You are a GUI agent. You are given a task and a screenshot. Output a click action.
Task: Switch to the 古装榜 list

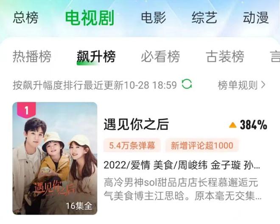click(225, 56)
